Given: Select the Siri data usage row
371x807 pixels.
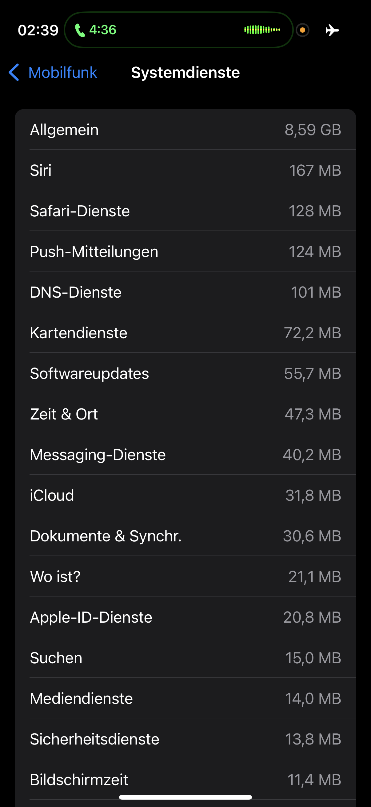Looking at the screenshot, I should (185, 170).
